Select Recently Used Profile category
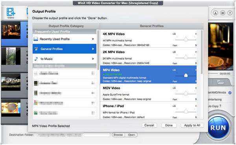Image resolution: width=236 pixels, height=145 pixels. [65, 39]
